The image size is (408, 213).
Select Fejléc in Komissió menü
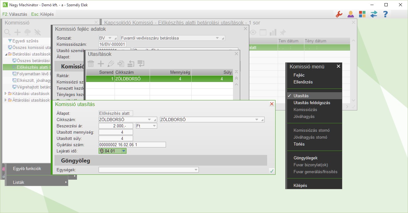point(299,75)
